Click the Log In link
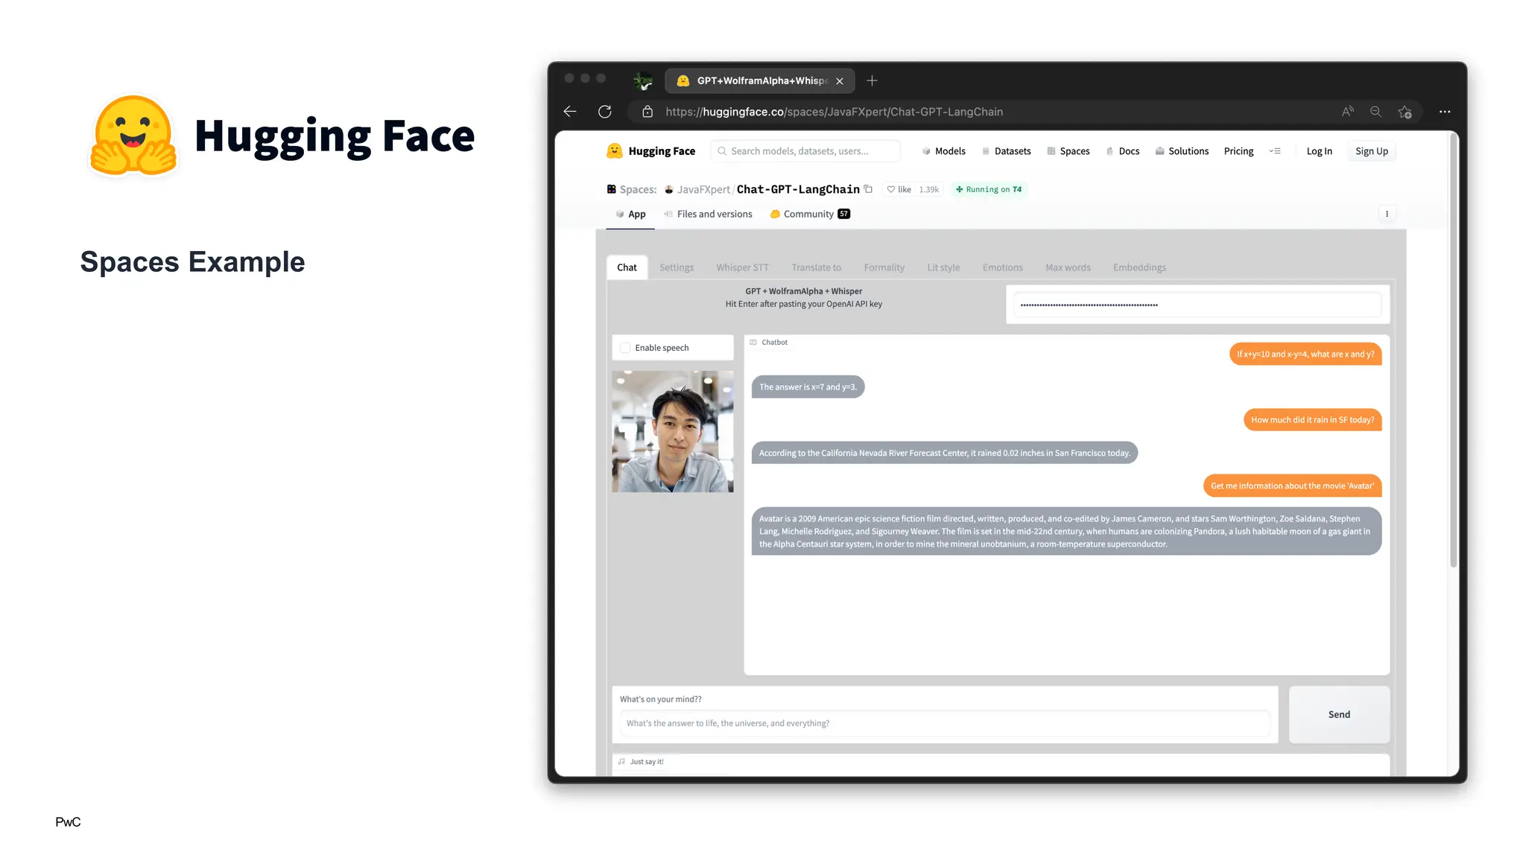The width and height of the screenshot is (1526, 858). [x=1319, y=151]
